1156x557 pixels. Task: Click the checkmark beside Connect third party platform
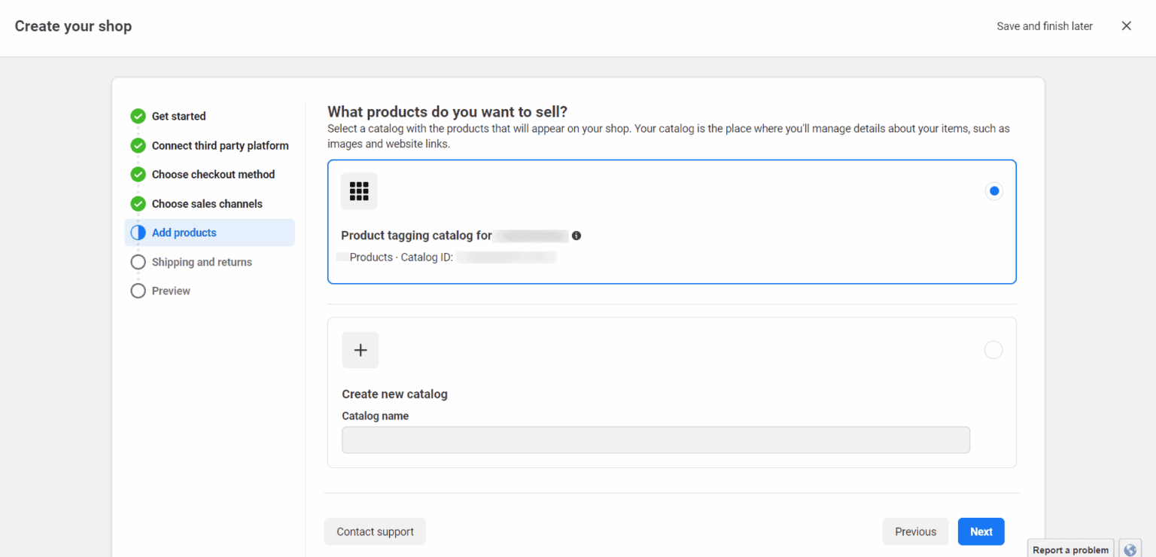tap(138, 145)
